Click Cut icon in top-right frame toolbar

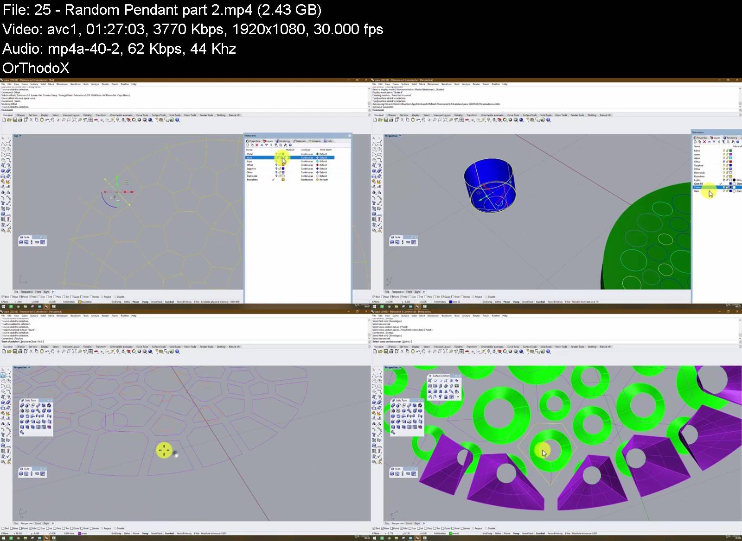click(402, 120)
